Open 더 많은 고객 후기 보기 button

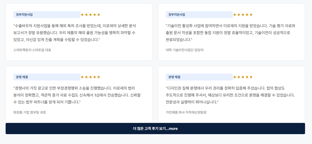pyautogui.click(x=155, y=129)
